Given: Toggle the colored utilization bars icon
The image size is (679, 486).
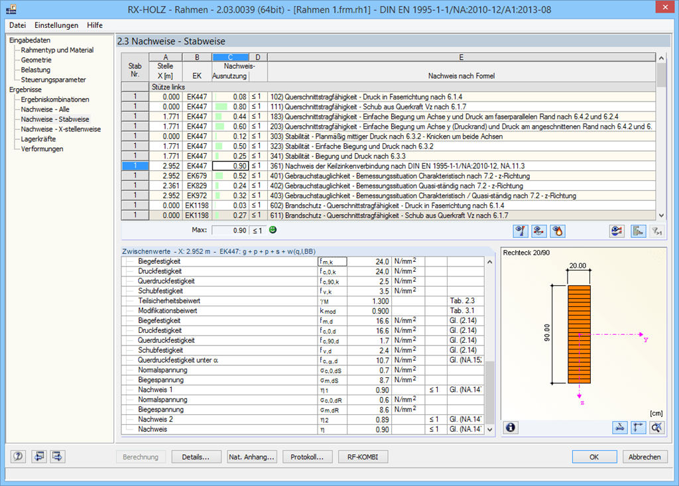Looking at the screenshot, I should point(638,231).
